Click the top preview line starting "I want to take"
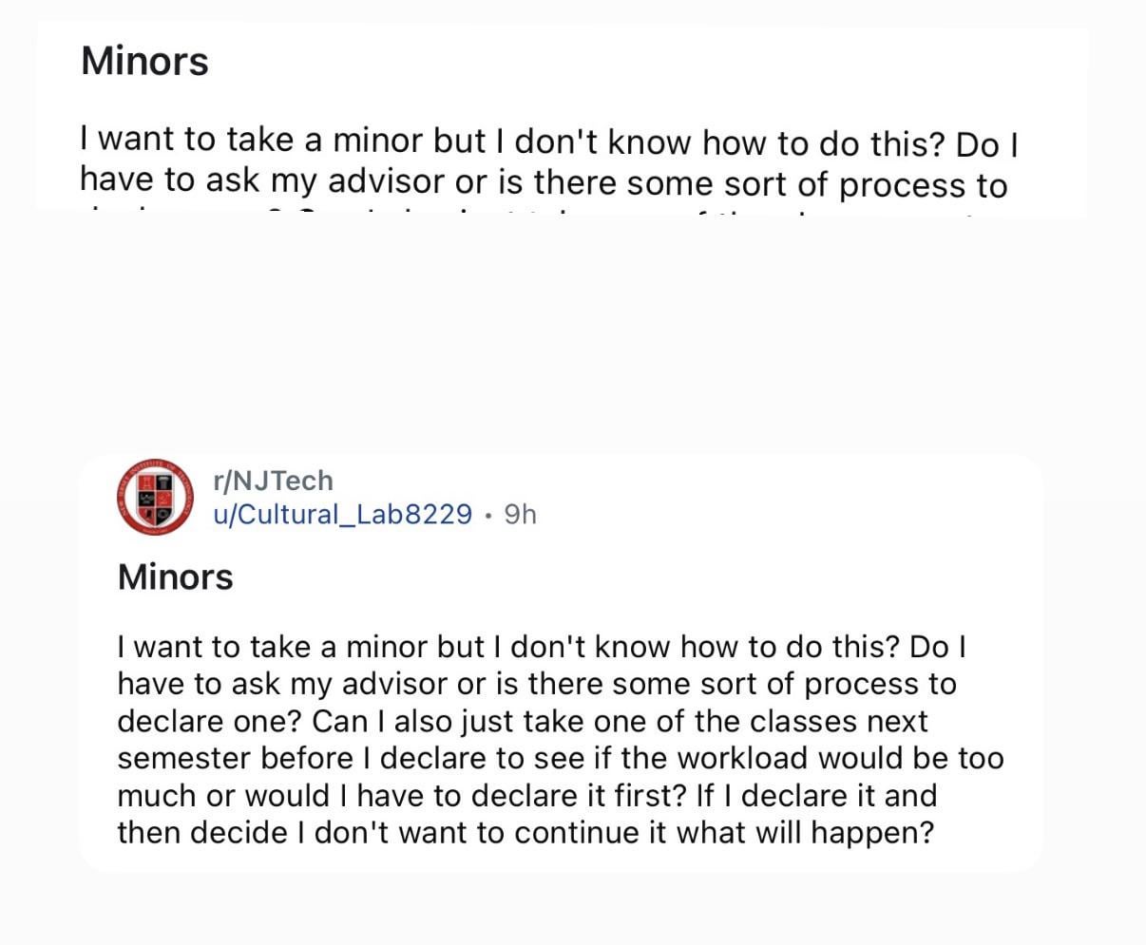Viewport: 1146px width, 945px height. [x=549, y=142]
